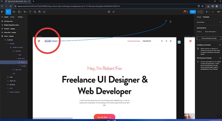Click the blue back-arrow icon beside frame
The width and height of the screenshot is (222, 121).
pos(179,42)
